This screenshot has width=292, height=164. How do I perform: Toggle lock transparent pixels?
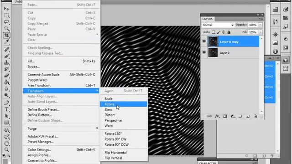click(x=214, y=32)
